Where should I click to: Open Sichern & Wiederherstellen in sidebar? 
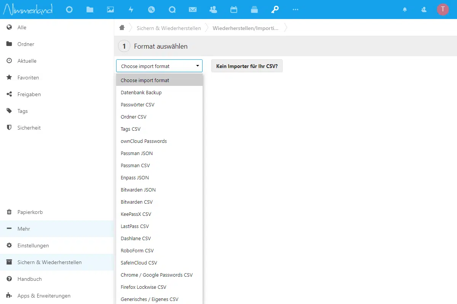pos(57,262)
